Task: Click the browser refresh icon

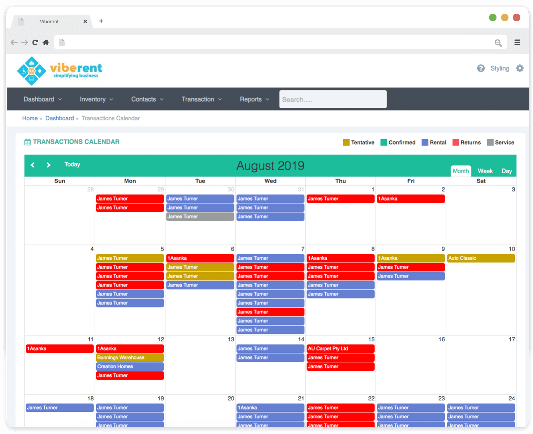Action: click(35, 42)
